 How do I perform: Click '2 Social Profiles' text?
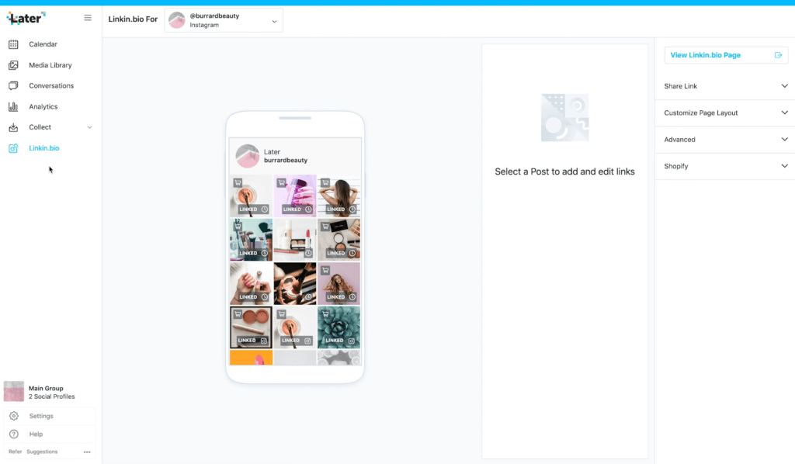(52, 396)
